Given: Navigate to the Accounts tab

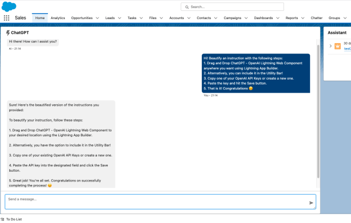Looking at the screenshot, I should pyautogui.click(x=176, y=18).
